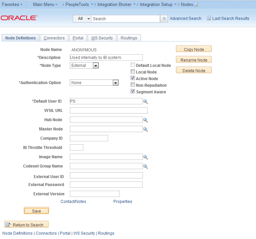Open the Contact/Notes link
The height and width of the screenshot is (239, 256).
(73, 201)
